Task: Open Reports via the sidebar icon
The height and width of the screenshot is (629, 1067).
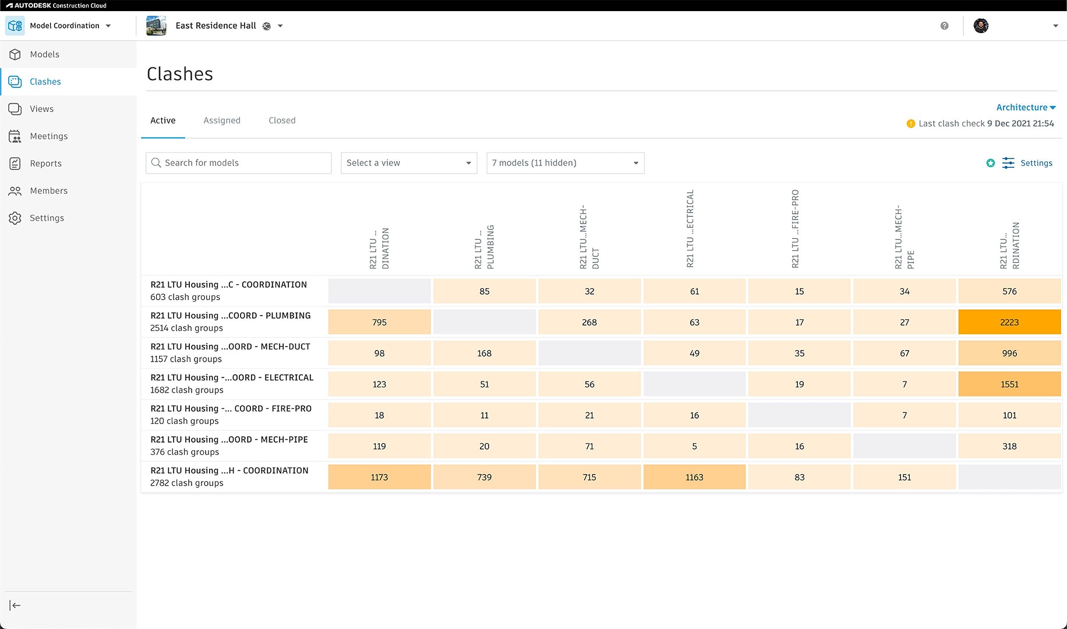Action: [x=15, y=164]
